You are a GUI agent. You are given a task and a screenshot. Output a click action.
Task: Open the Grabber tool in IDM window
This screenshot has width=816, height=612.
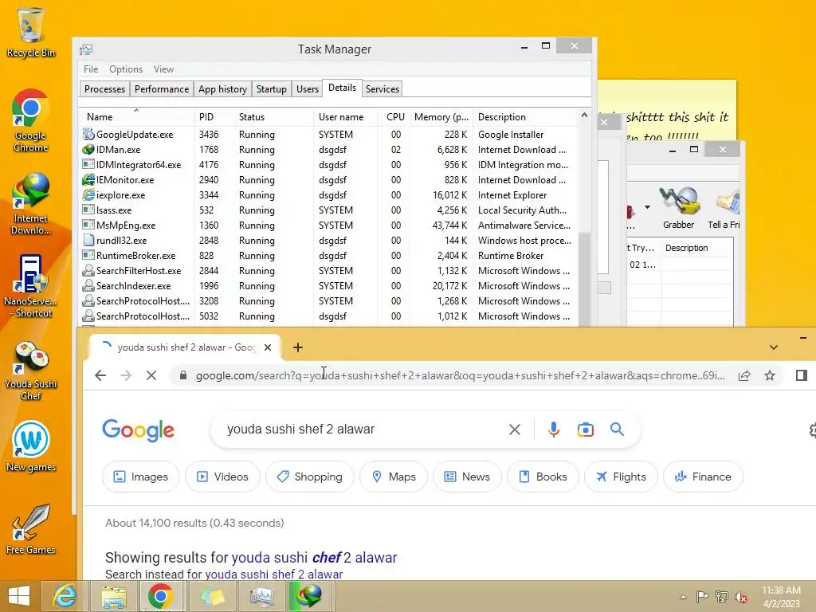[x=678, y=209]
